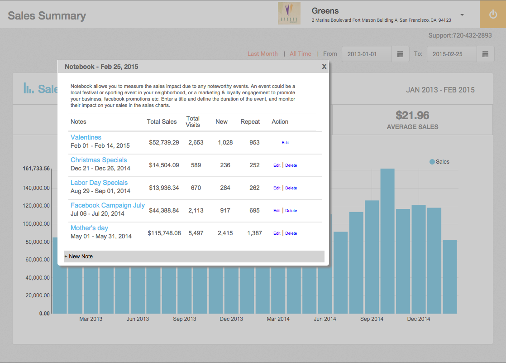Screen dimensions: 506x363
Task: Delete the Facebook Campaign July note
Action: pyautogui.click(x=291, y=210)
